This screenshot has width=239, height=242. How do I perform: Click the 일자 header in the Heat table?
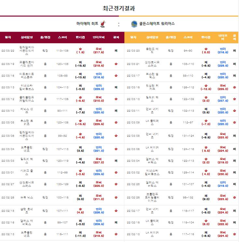tap(8, 37)
